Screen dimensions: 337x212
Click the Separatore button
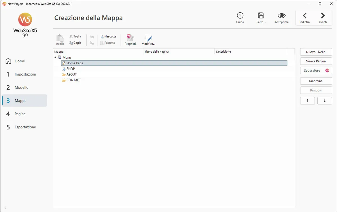tap(316, 70)
